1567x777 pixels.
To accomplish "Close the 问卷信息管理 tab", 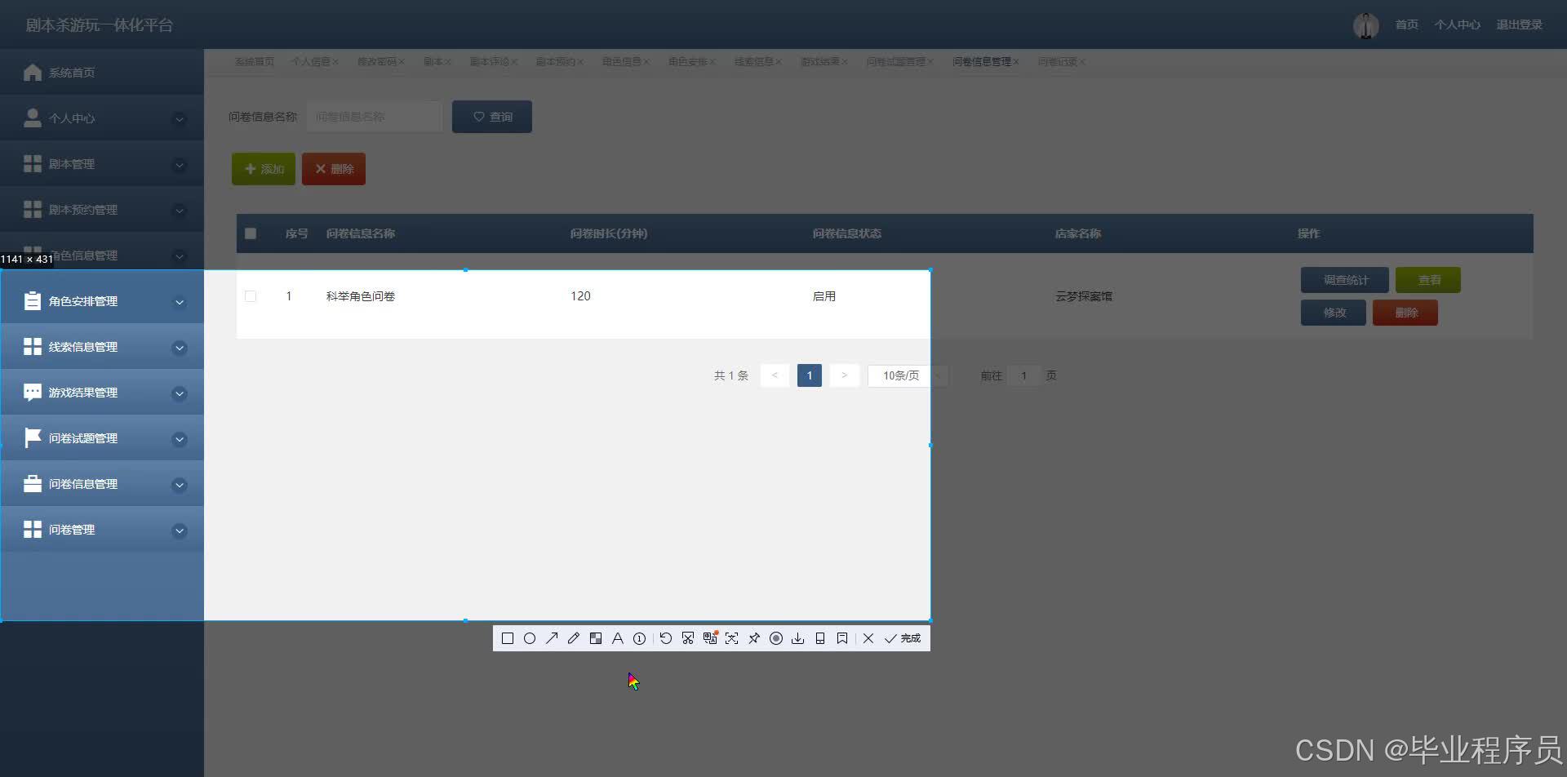I will tap(1016, 62).
